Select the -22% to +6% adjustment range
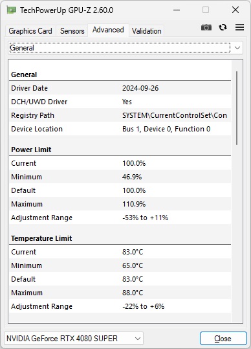Viewport: 251px width, 349px height. (x=143, y=306)
